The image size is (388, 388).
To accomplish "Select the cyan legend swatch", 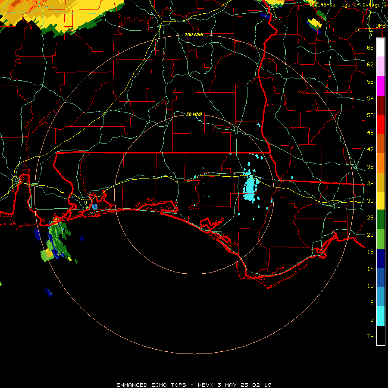I will tap(381, 316).
